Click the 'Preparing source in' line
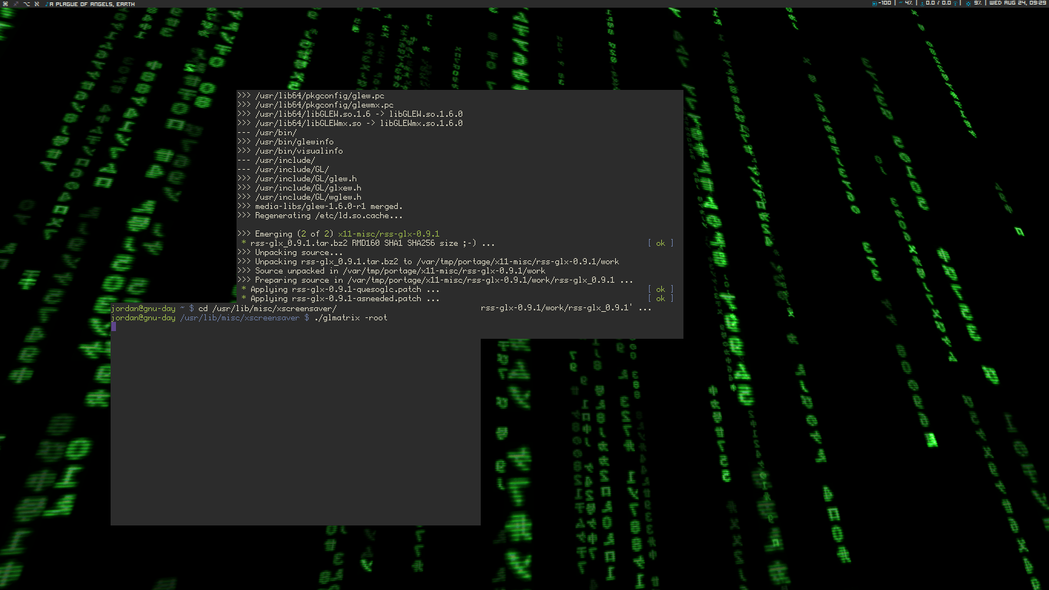Image resolution: width=1049 pixels, height=590 pixels. (x=435, y=280)
